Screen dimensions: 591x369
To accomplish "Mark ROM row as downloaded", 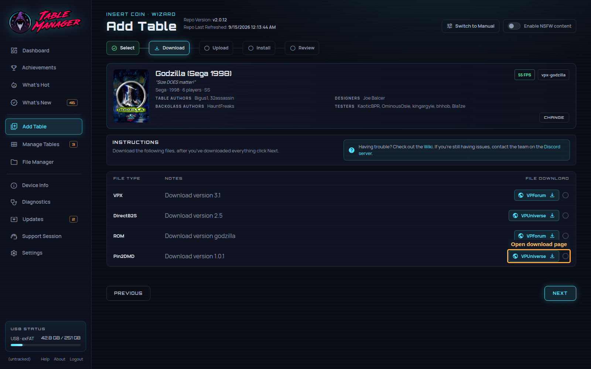I will click(566, 236).
